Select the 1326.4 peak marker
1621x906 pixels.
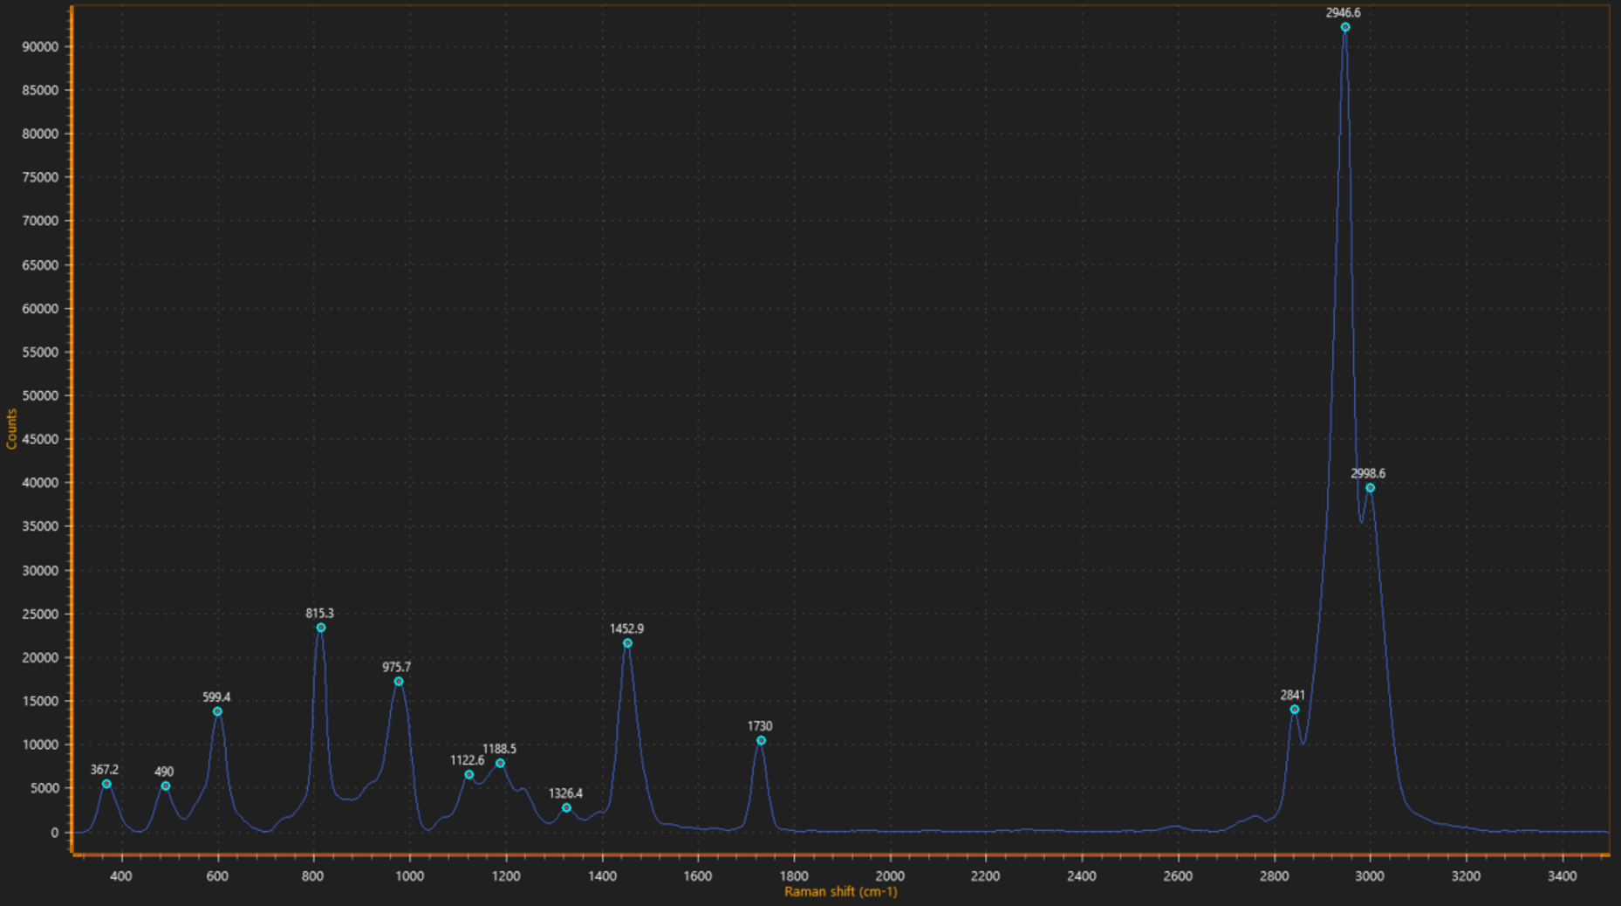point(566,807)
